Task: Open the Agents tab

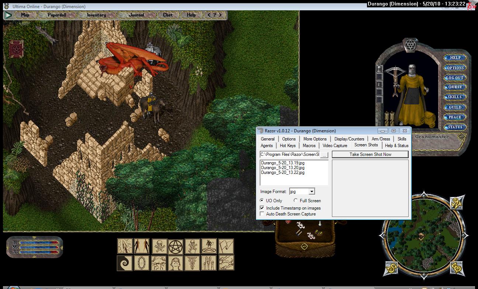Action: click(x=267, y=146)
